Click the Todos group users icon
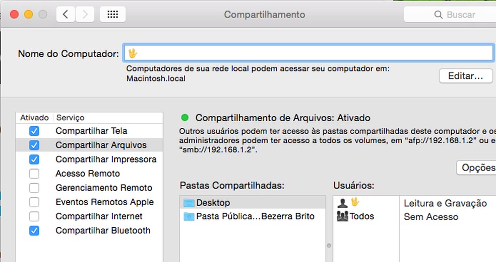 click(342, 216)
